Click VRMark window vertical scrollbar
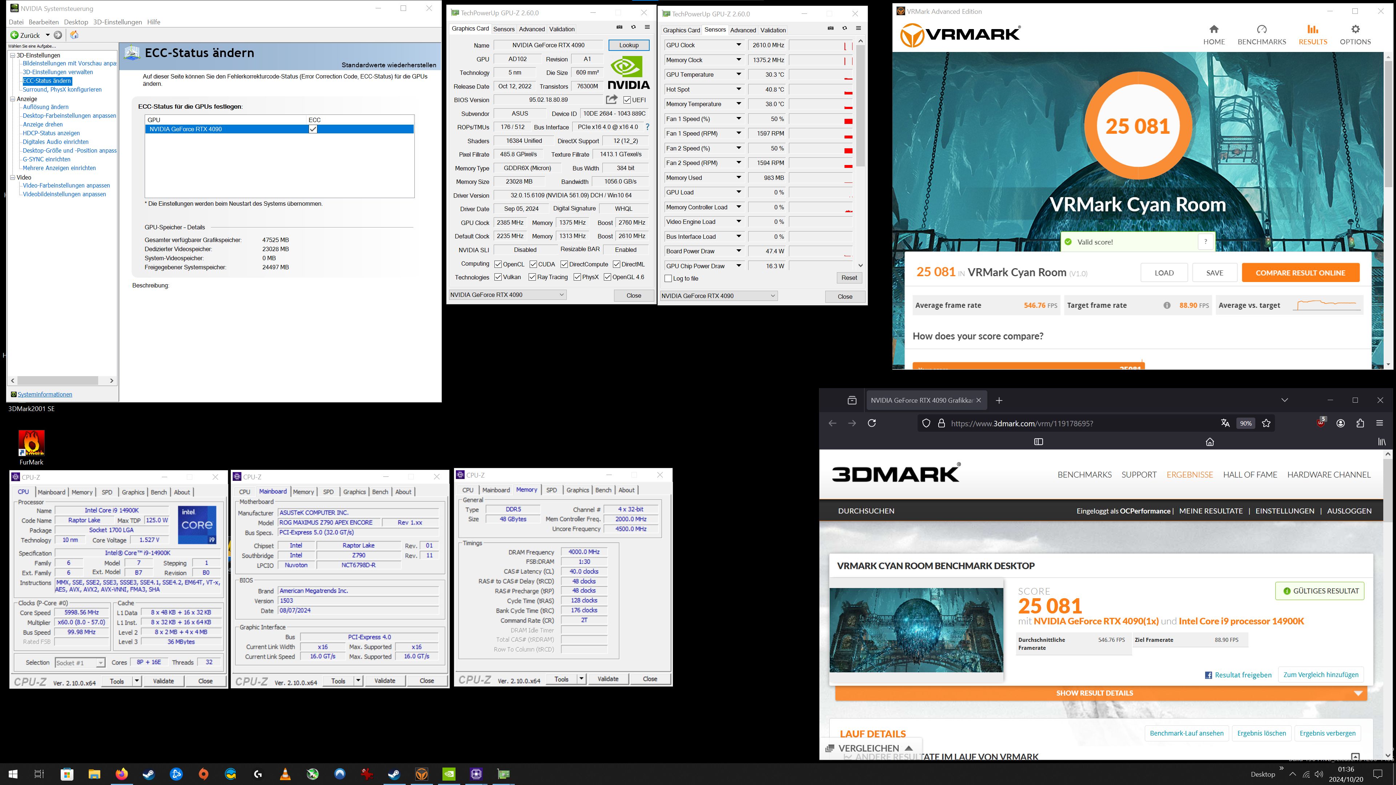The width and height of the screenshot is (1396, 785). [1388, 124]
